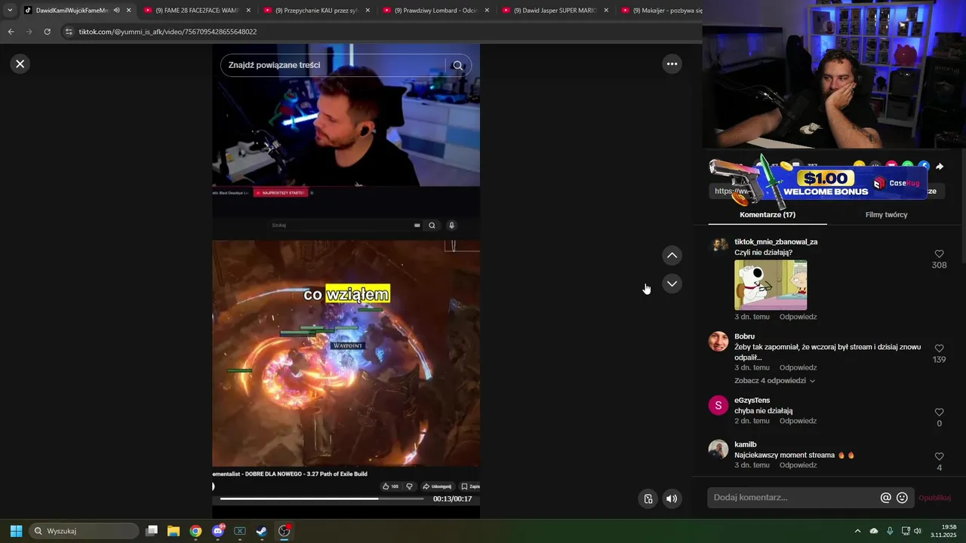This screenshot has height=543, width=966.
Task: Like kamilb's comment with heart
Action: click(x=939, y=456)
